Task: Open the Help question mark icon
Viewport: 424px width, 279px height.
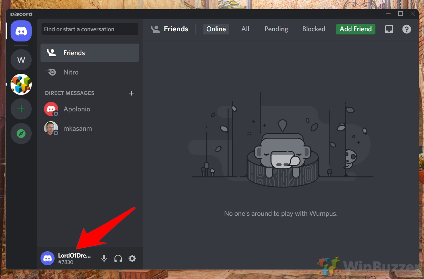Action: (x=407, y=29)
